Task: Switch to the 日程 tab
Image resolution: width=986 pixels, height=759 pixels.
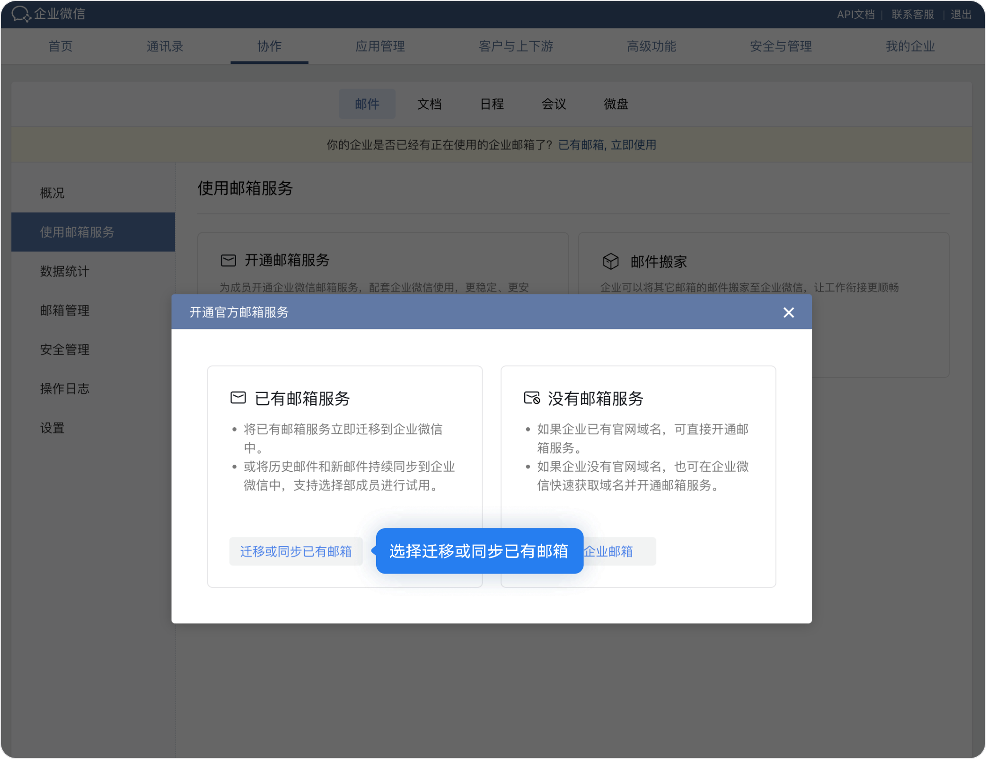Action: click(x=492, y=104)
